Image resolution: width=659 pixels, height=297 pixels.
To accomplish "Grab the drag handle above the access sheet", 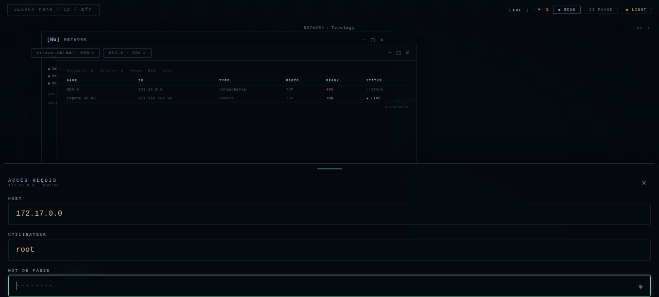I will click(x=329, y=168).
